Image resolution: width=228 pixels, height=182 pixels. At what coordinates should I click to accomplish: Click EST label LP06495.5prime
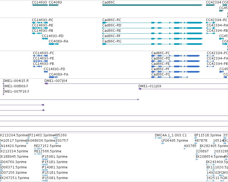(175, 141)
